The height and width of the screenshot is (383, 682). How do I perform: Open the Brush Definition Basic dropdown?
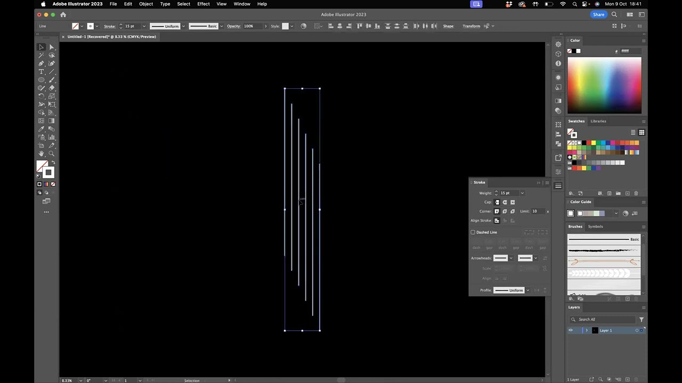click(x=221, y=26)
